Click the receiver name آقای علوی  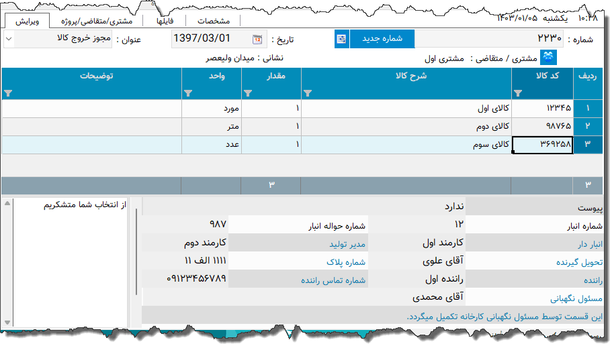(443, 261)
